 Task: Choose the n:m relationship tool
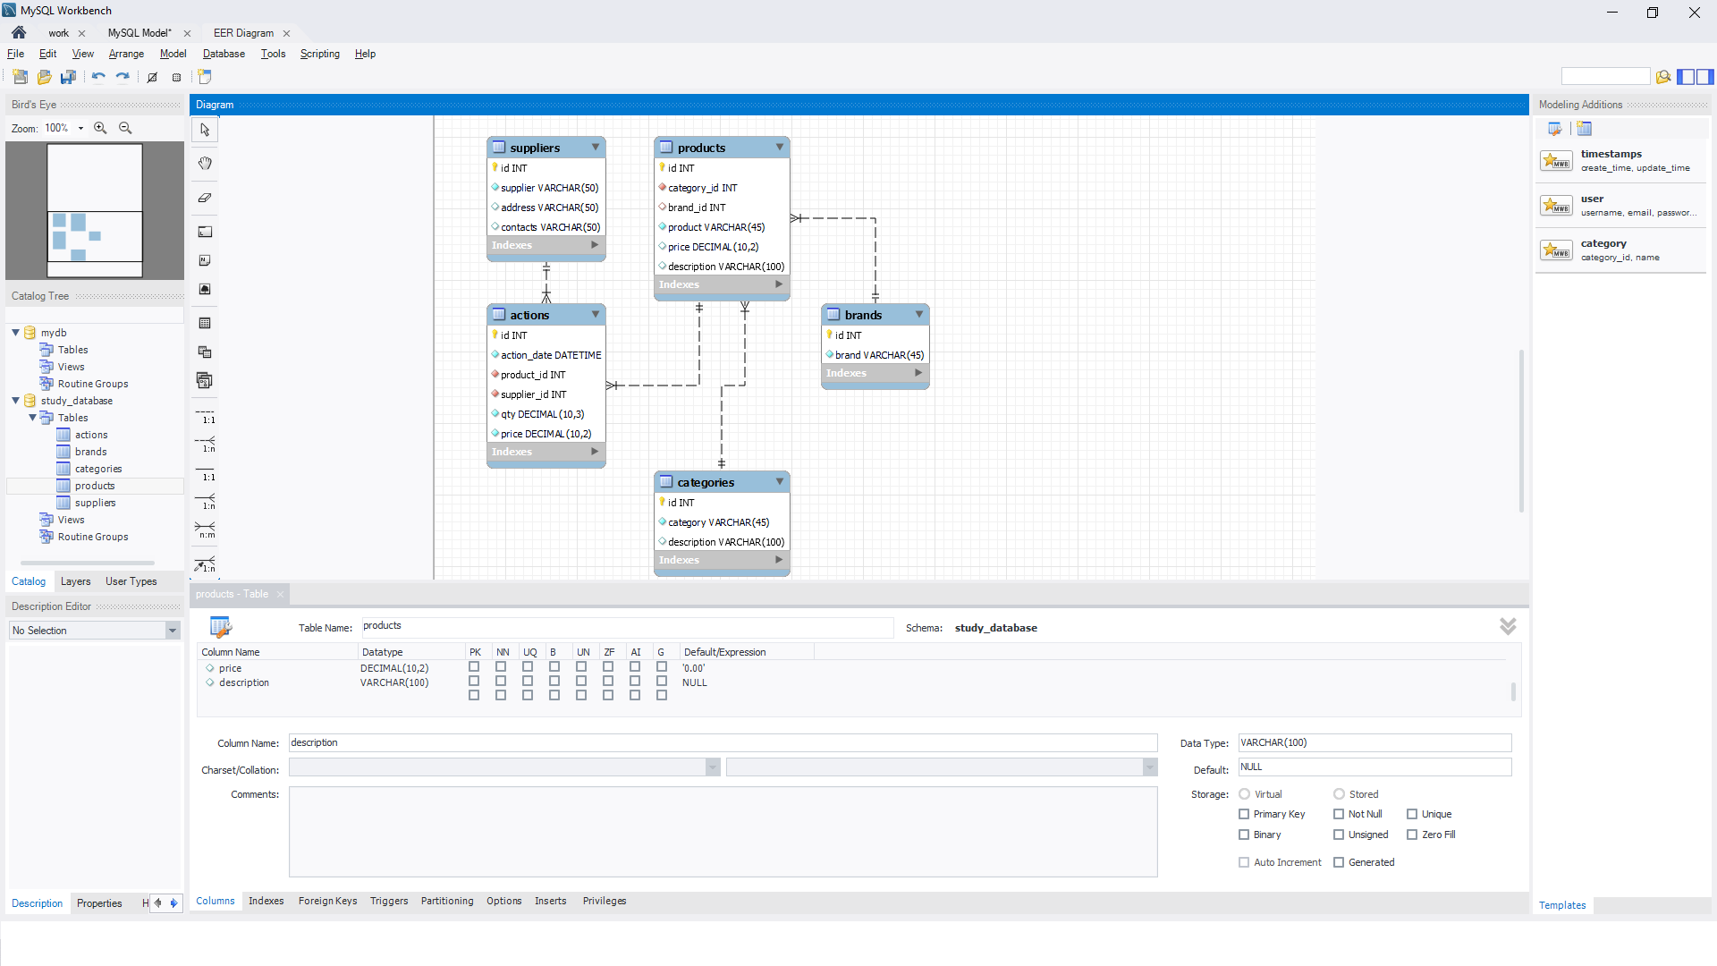(x=205, y=530)
